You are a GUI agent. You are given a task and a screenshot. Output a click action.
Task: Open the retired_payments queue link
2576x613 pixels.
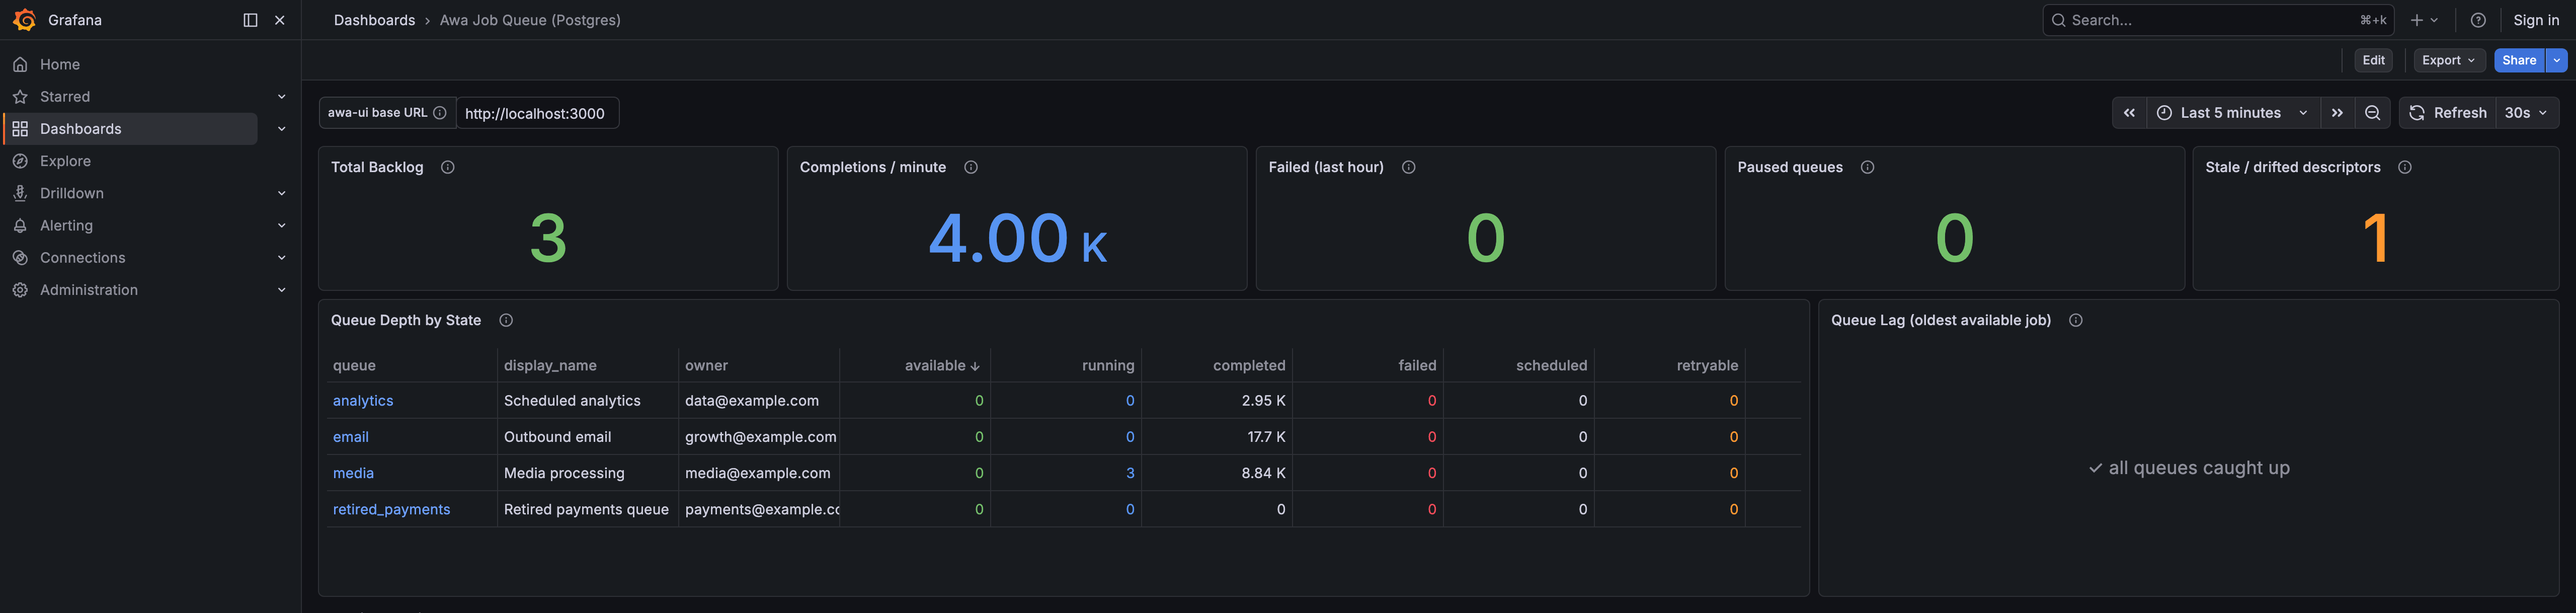[391, 509]
